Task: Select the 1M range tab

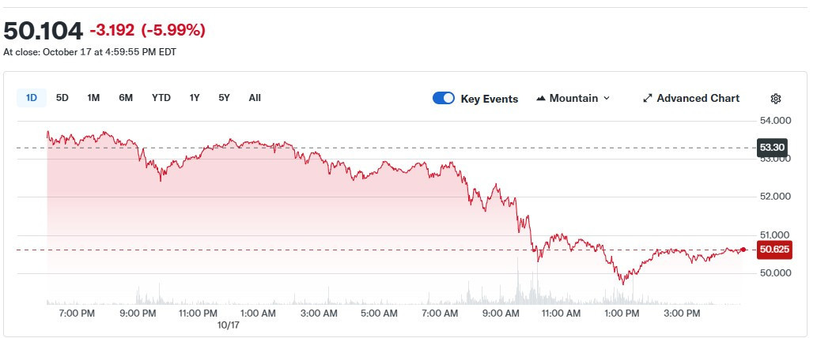Action: [93, 98]
